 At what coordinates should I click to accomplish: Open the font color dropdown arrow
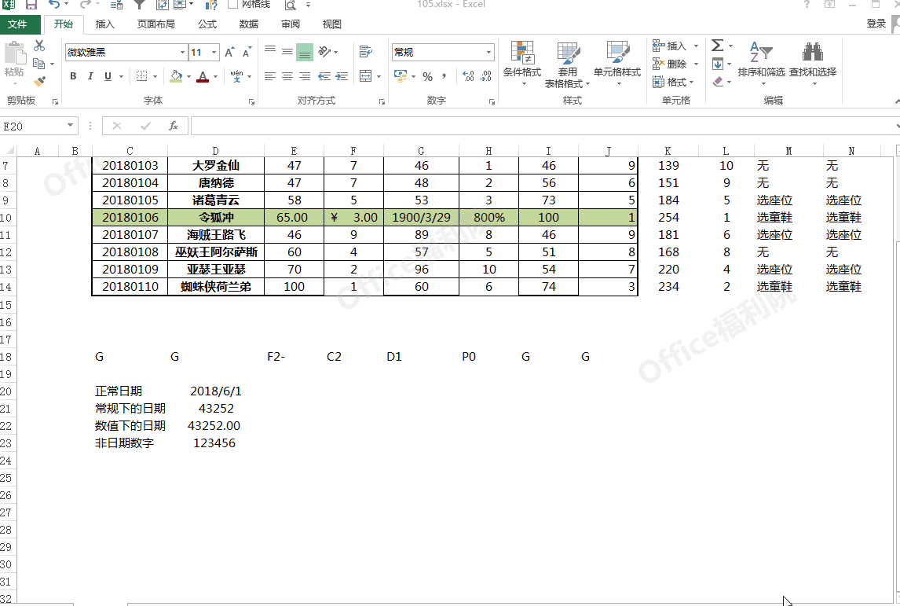[x=216, y=76]
